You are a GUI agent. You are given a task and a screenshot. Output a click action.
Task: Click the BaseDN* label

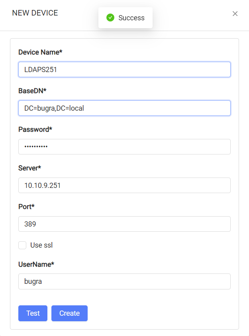(x=32, y=91)
